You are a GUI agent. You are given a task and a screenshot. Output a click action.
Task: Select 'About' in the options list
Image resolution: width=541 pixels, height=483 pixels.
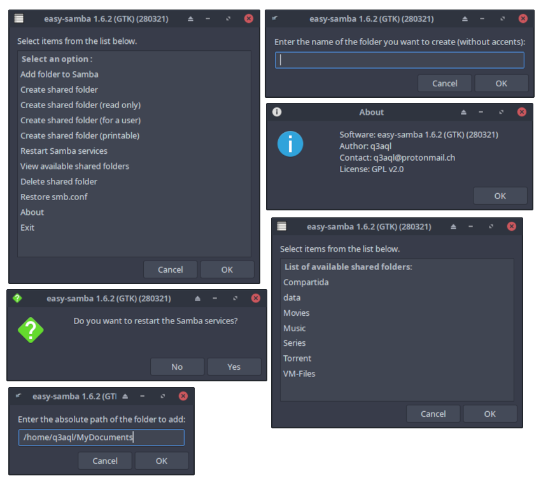(x=134, y=212)
